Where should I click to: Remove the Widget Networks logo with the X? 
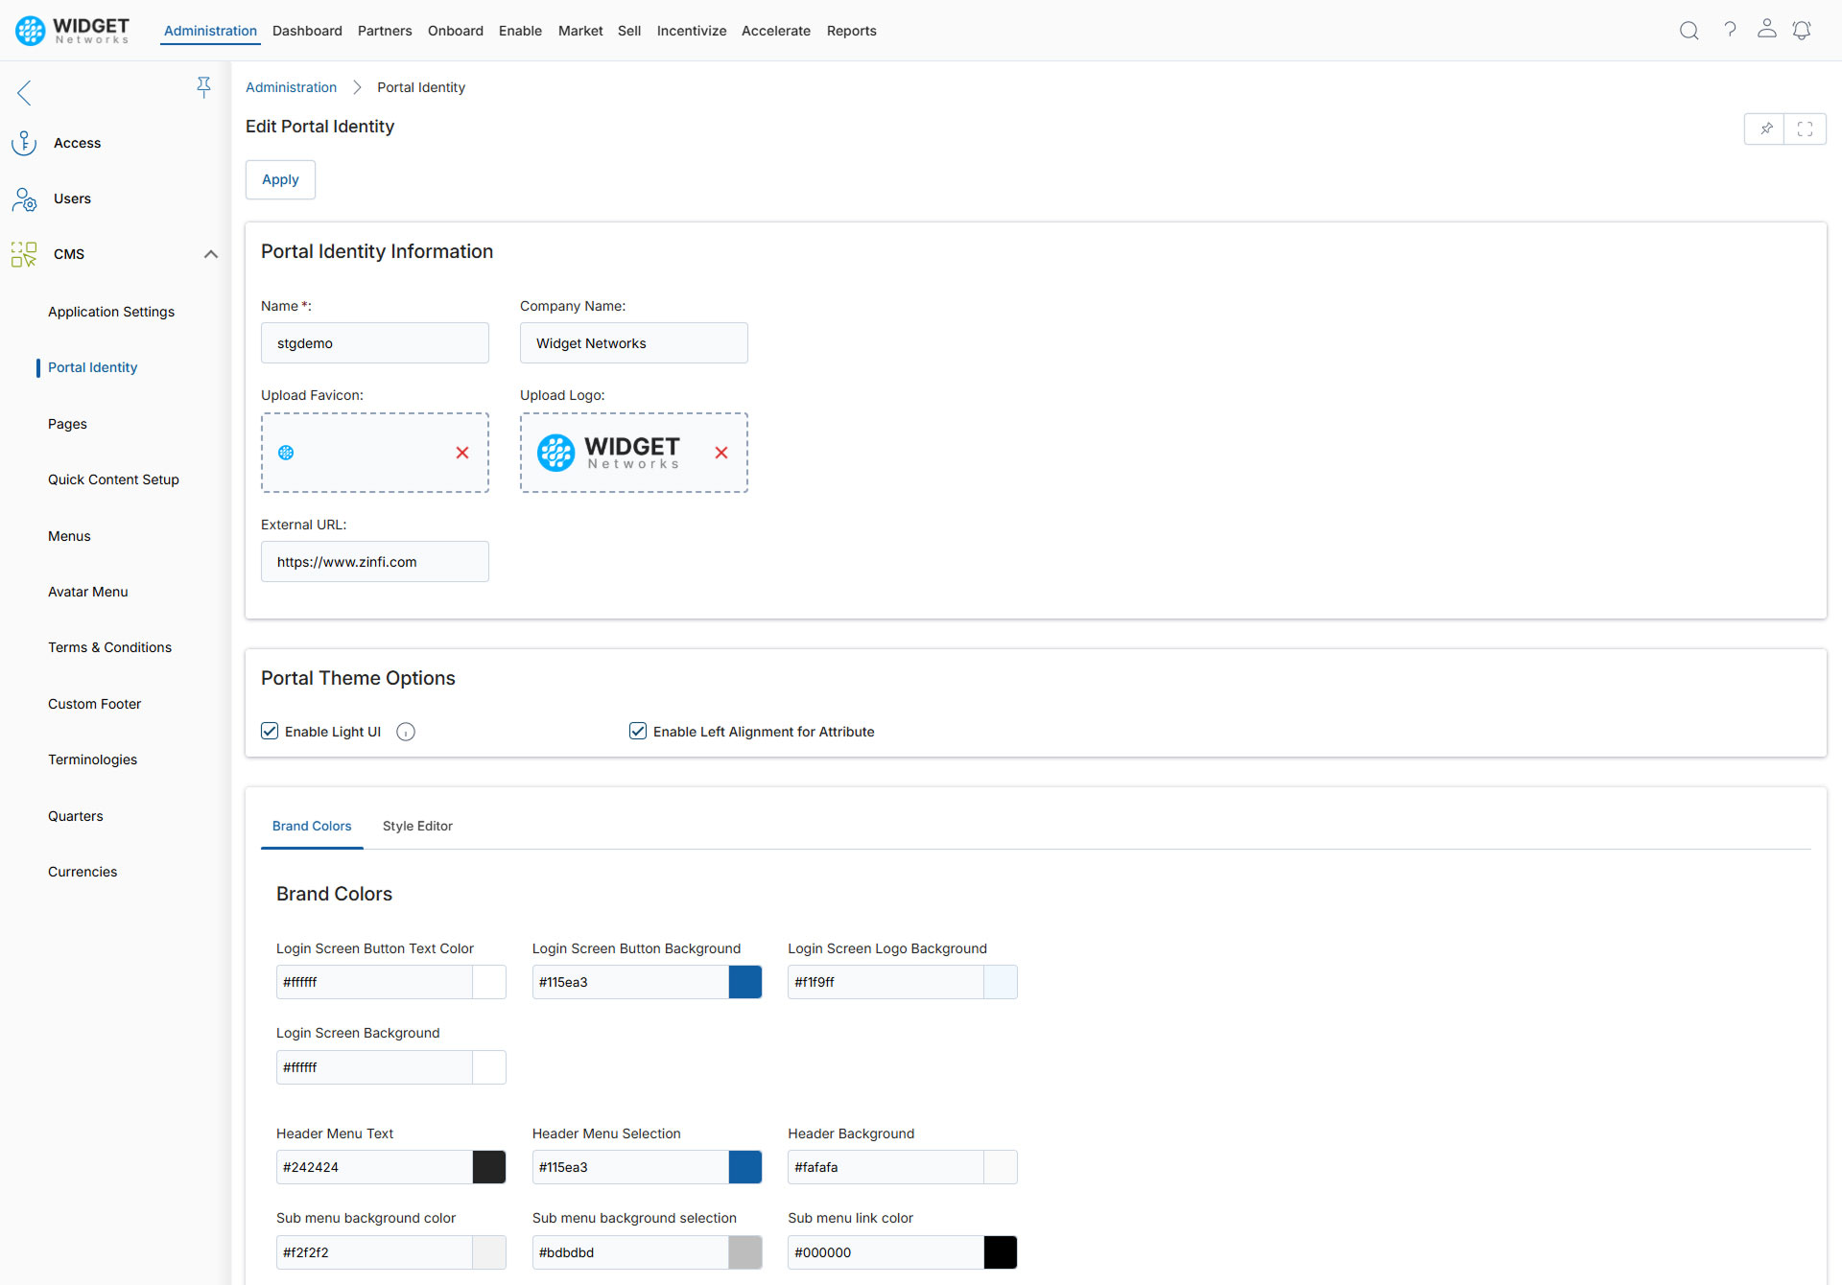point(720,453)
